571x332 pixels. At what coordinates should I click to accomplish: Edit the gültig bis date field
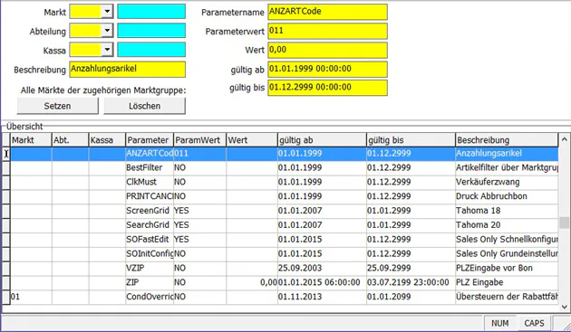[x=327, y=88]
